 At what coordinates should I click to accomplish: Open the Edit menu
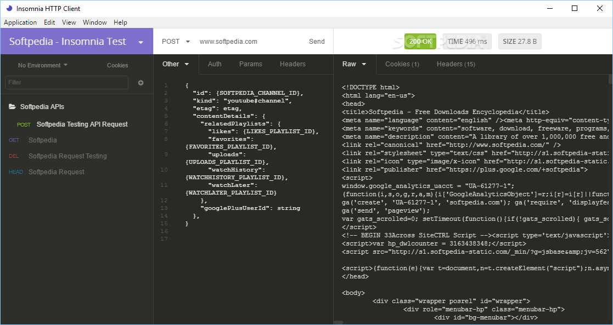click(x=49, y=22)
